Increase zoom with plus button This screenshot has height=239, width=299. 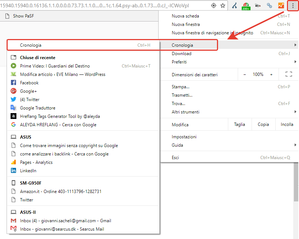click(271, 74)
